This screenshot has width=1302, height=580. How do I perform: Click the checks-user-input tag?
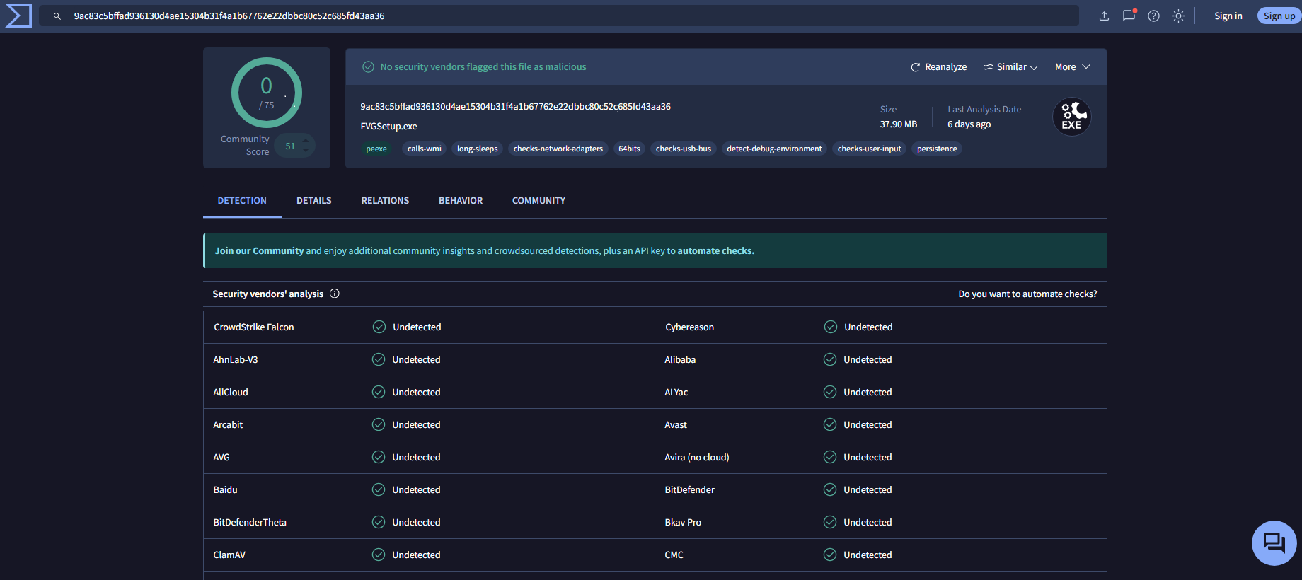(870, 149)
